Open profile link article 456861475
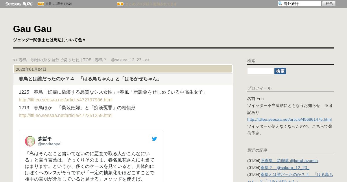Screen dimensions: 347x182 (x=289, y=119)
